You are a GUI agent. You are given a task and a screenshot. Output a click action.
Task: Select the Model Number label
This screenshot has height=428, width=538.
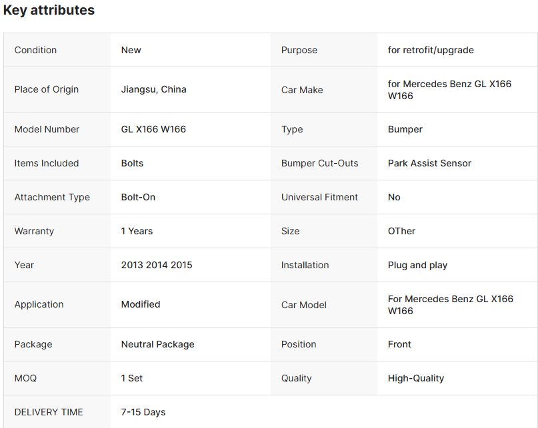[47, 129]
